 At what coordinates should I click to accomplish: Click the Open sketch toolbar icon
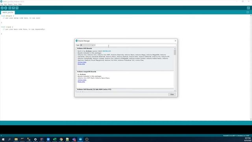point(13,8)
